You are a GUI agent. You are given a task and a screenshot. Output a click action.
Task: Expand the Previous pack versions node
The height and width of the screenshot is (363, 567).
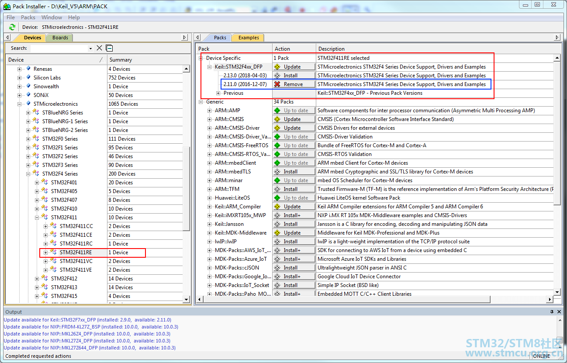coord(218,93)
